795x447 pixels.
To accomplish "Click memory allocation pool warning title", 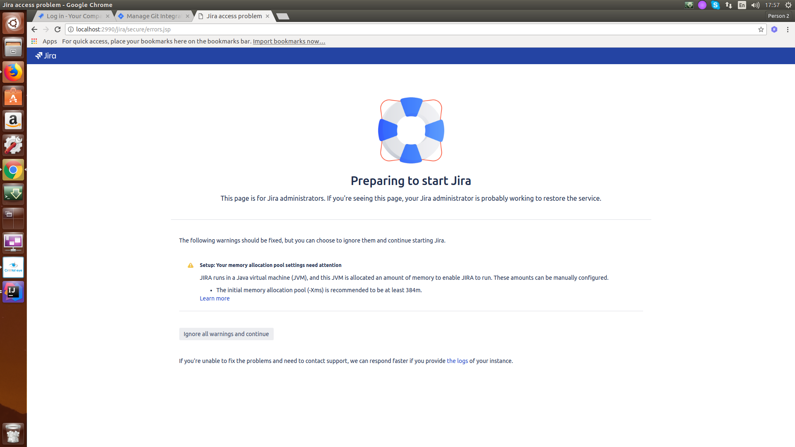I will [x=270, y=265].
